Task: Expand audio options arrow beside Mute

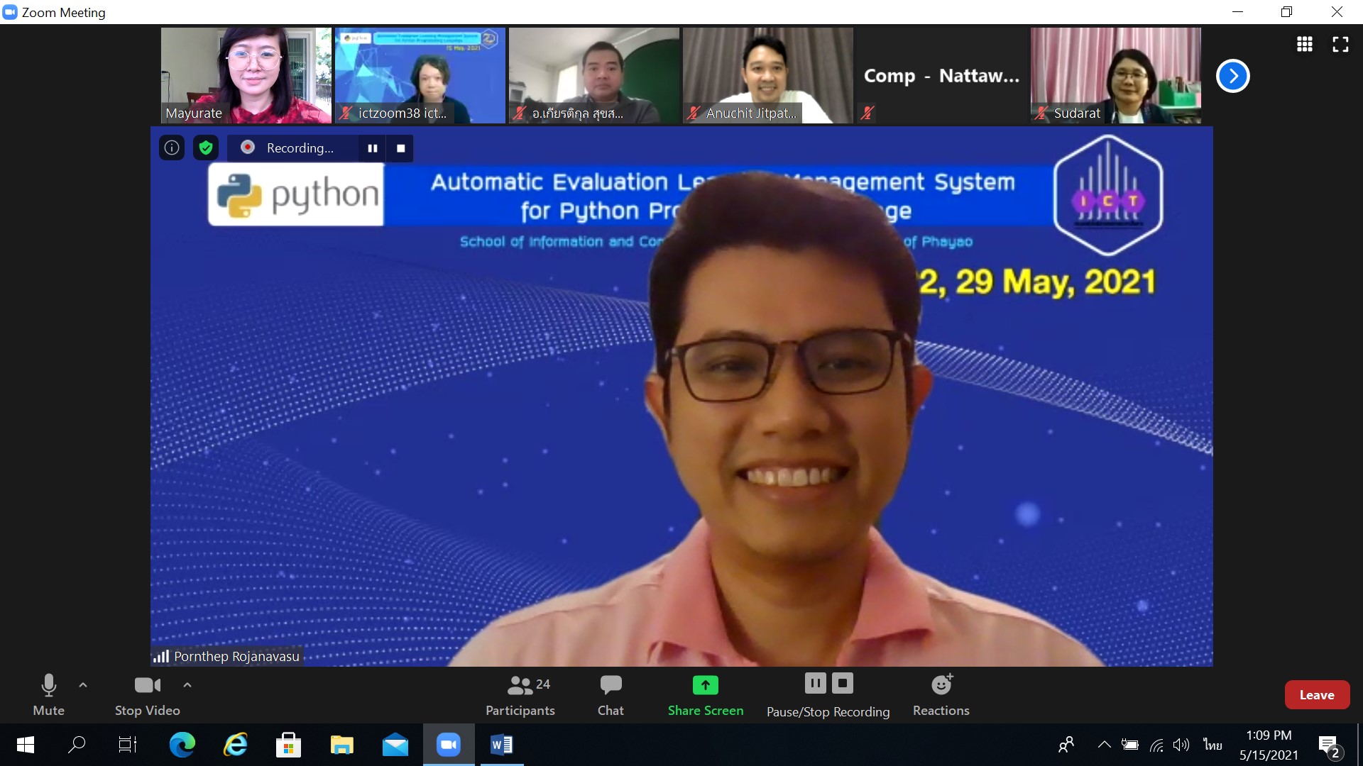Action: tap(83, 685)
